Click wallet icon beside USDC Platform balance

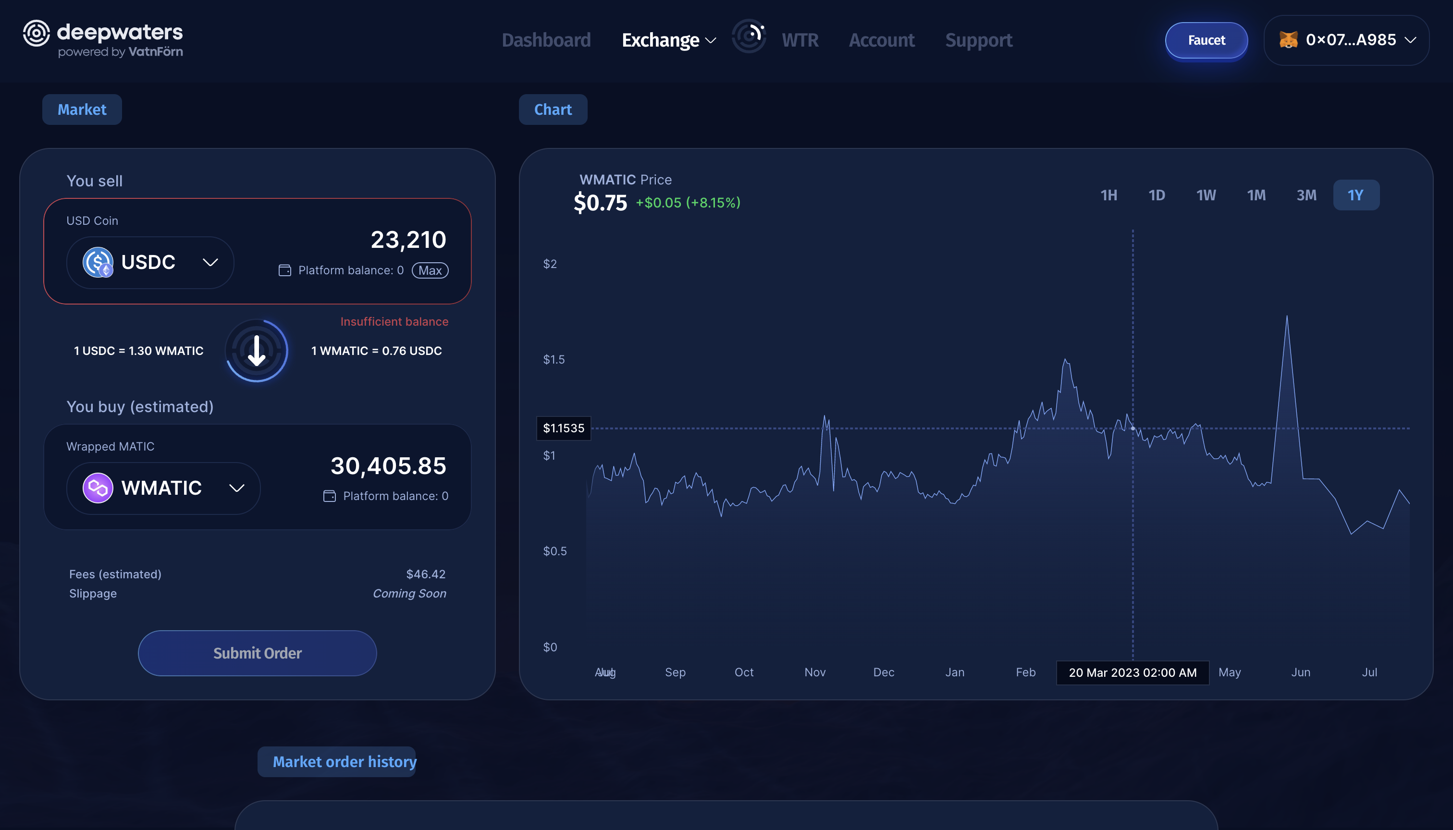(284, 270)
